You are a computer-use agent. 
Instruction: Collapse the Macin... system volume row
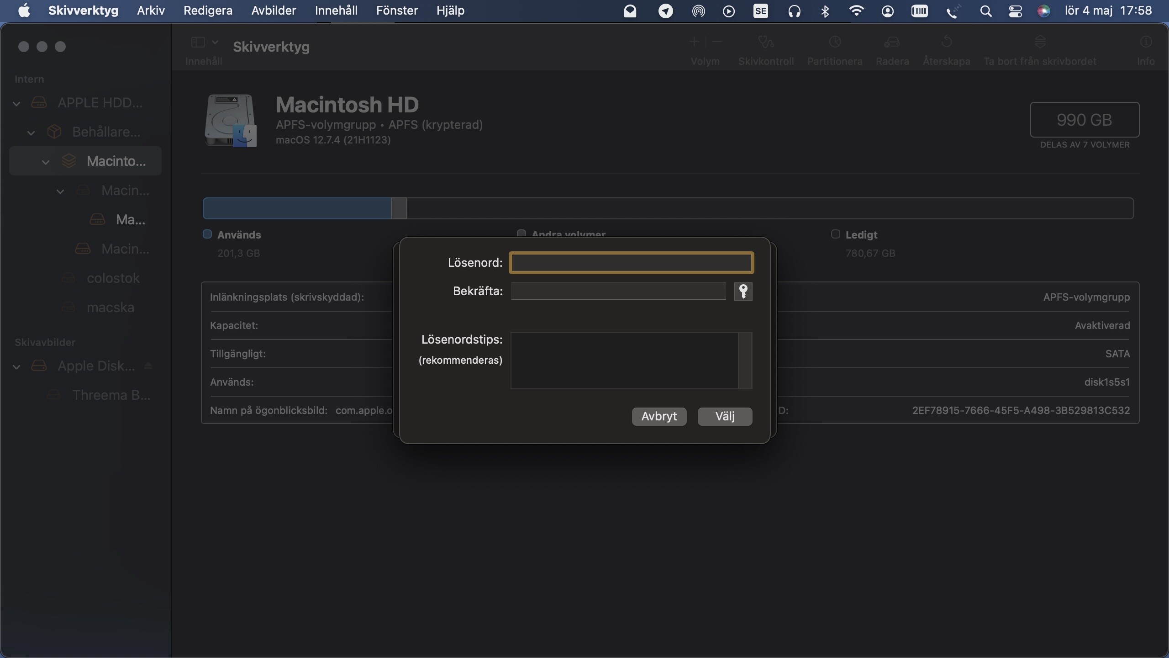click(x=60, y=191)
